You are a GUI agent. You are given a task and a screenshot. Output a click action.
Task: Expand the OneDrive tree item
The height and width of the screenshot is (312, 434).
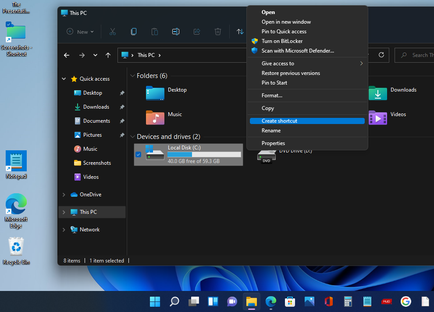coord(64,194)
